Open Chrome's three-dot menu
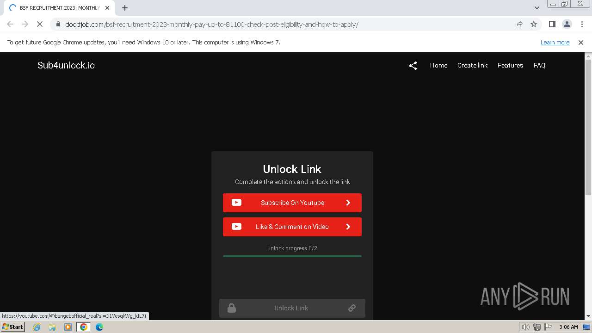Image resolution: width=592 pixels, height=333 pixels. pyautogui.click(x=582, y=24)
